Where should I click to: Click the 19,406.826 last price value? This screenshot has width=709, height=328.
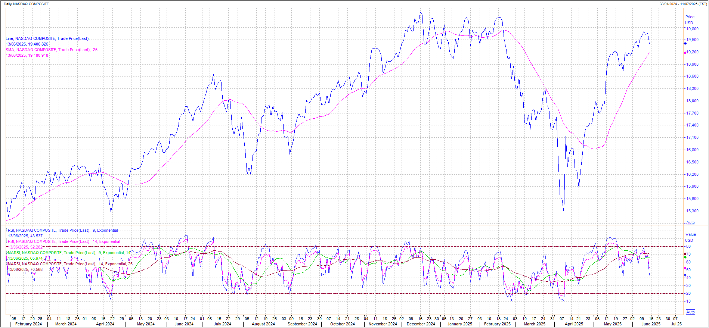click(x=38, y=44)
